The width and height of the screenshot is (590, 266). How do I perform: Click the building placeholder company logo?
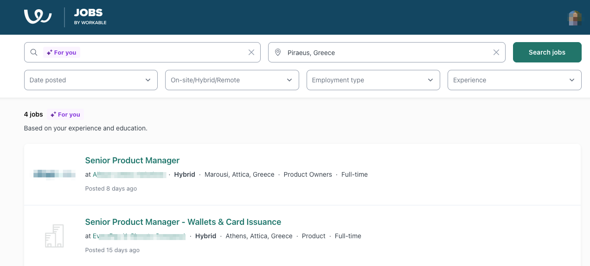click(x=54, y=236)
